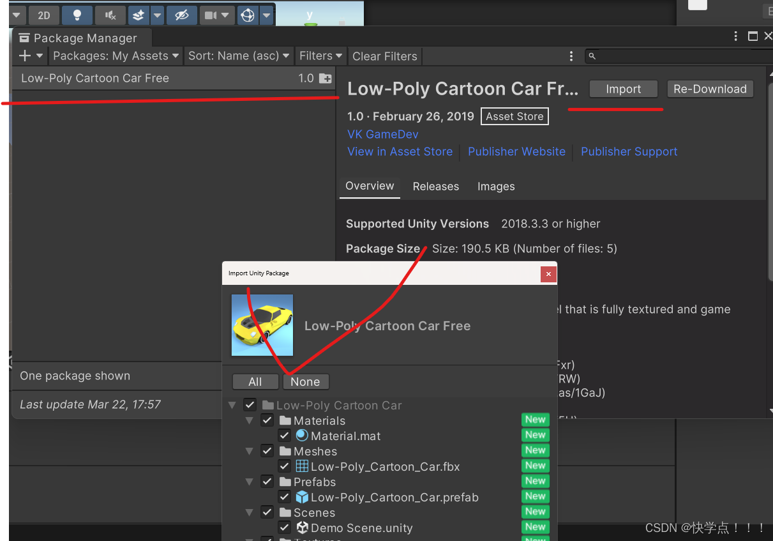Viewport: 773px width, 541px height.
Task: Click the yellow car package thumbnail
Action: [x=262, y=325]
